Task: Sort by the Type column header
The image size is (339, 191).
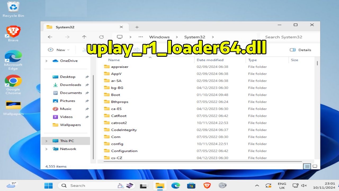Action: [252, 60]
